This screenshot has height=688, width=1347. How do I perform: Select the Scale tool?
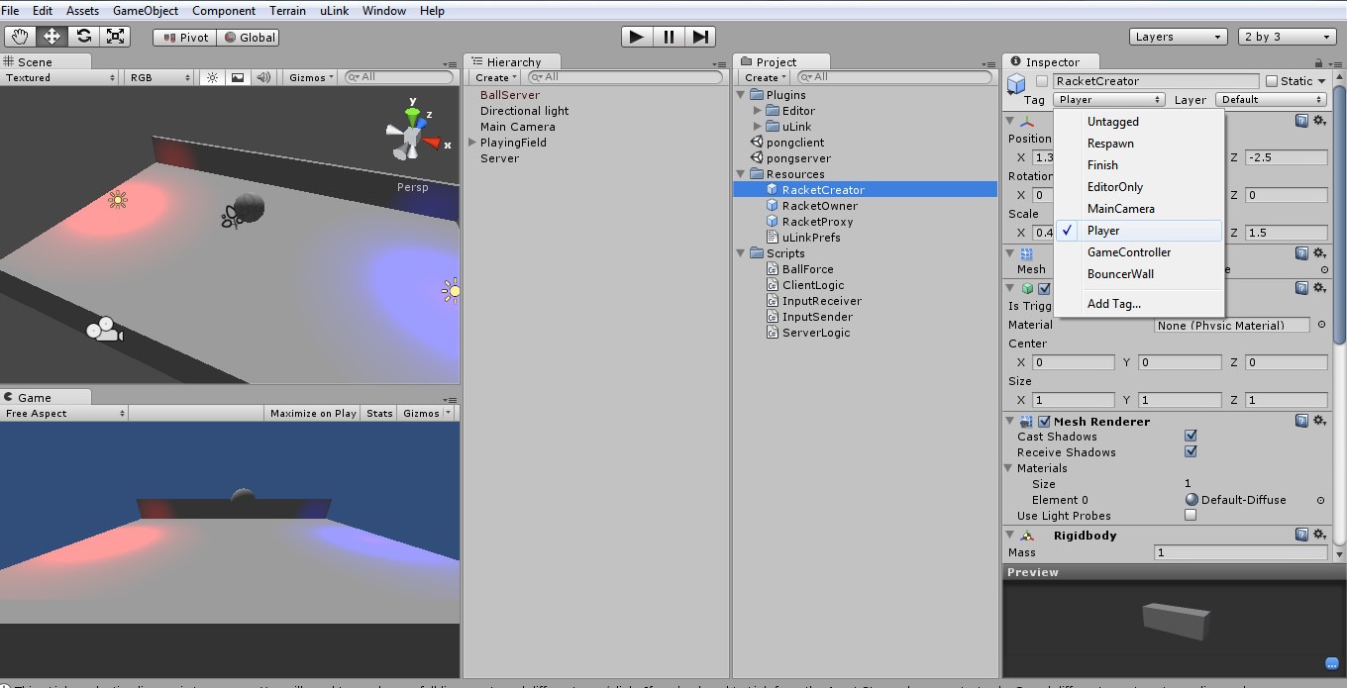(x=116, y=37)
